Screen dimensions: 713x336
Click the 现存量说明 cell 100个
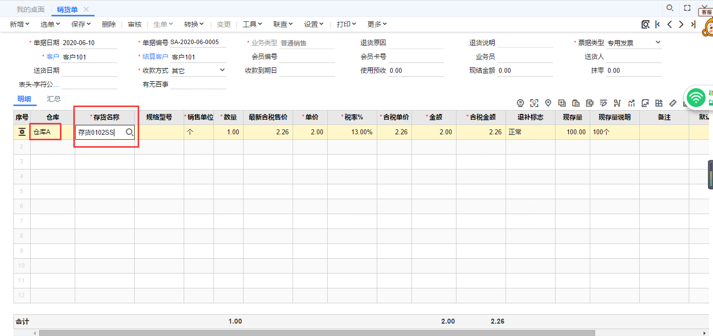click(x=614, y=132)
